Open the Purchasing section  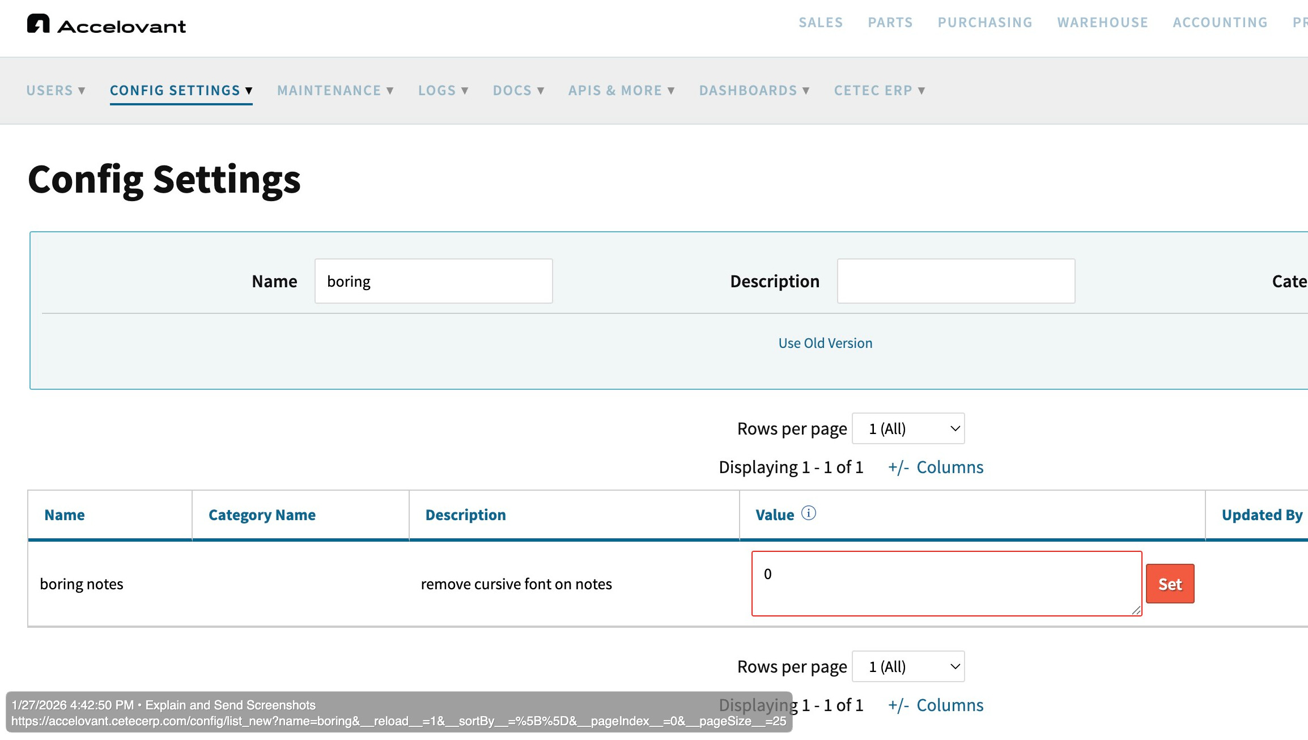985,23
